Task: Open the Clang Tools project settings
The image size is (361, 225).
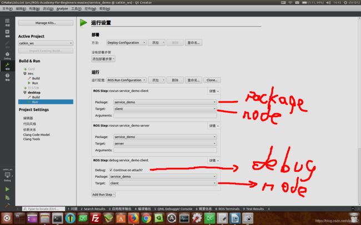Action: pyautogui.click(x=32, y=139)
